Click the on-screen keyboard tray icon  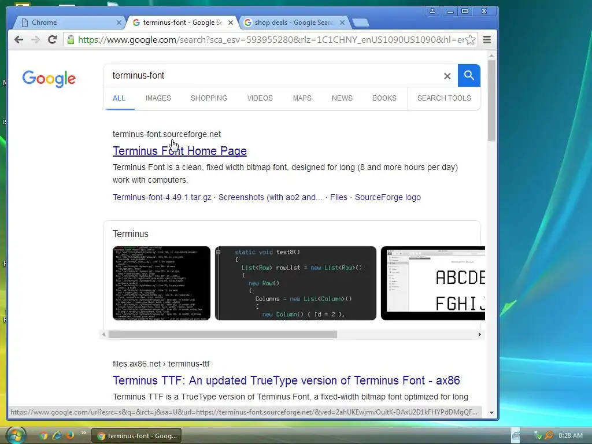point(515,436)
